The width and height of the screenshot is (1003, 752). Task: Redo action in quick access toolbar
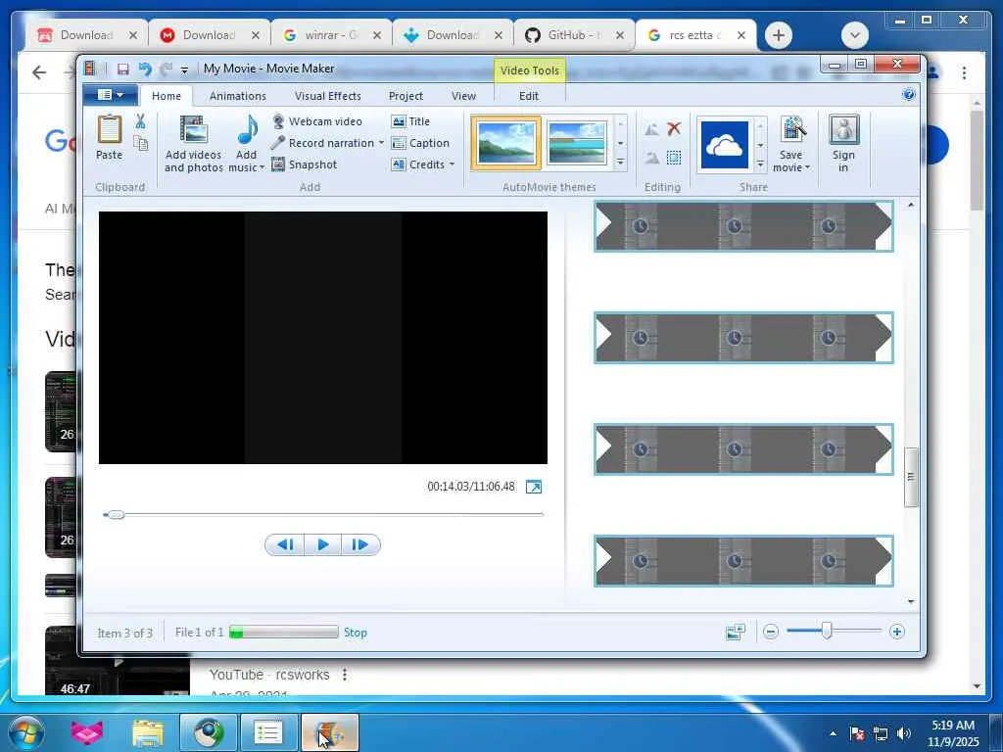click(x=166, y=70)
